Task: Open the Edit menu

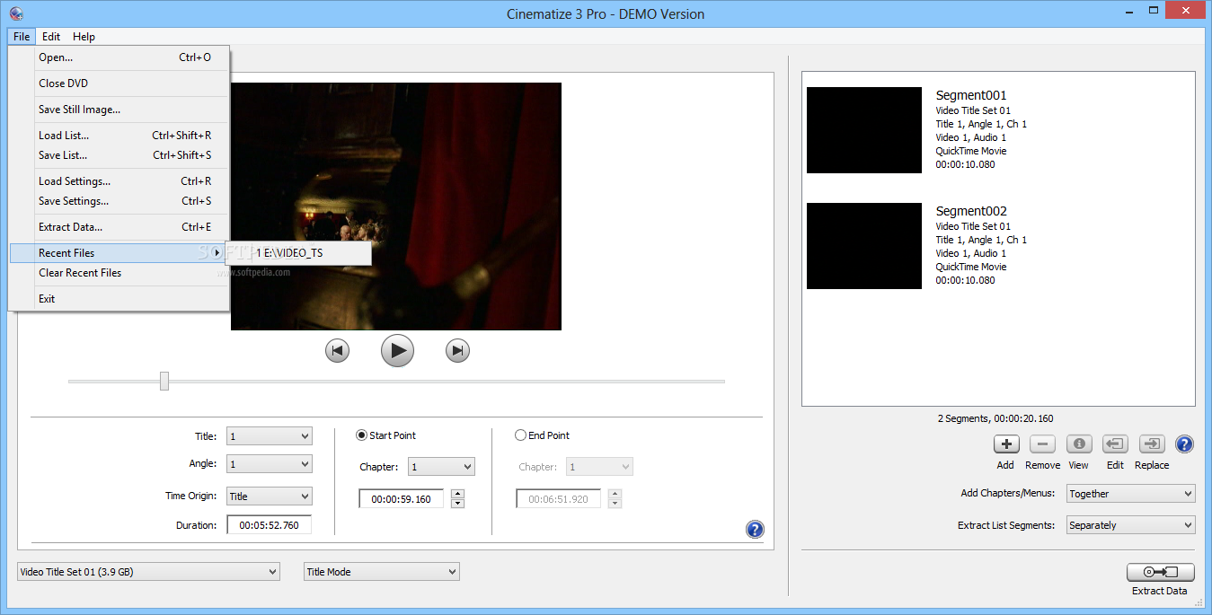Action: tap(51, 37)
